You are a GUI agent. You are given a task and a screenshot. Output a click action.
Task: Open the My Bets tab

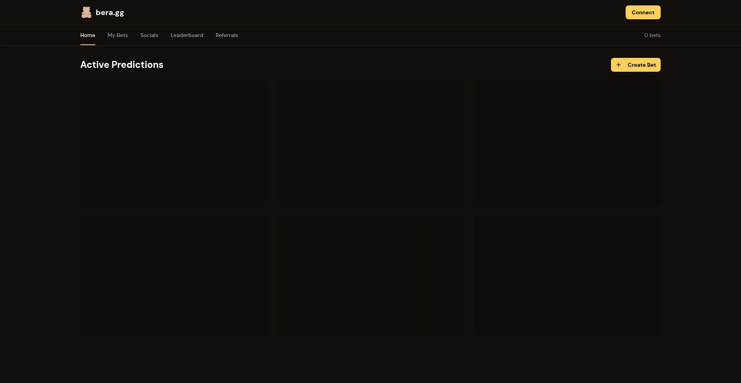[118, 35]
